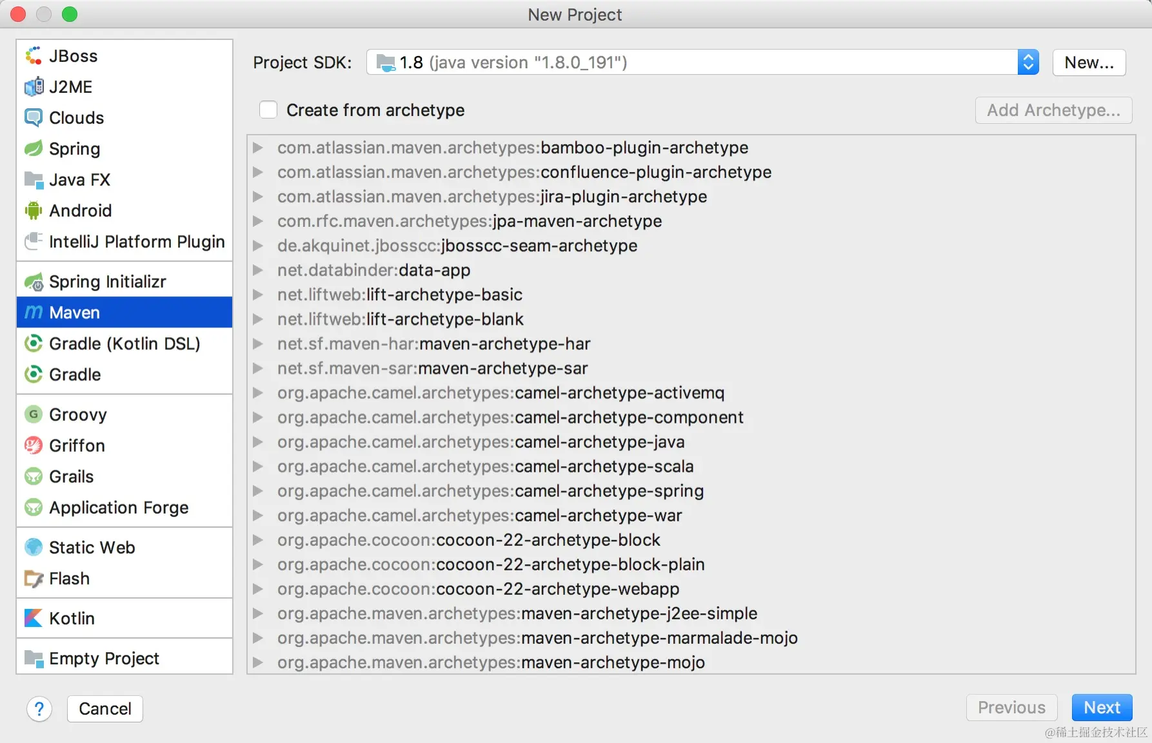Click the J2ME project type icon

(34, 87)
